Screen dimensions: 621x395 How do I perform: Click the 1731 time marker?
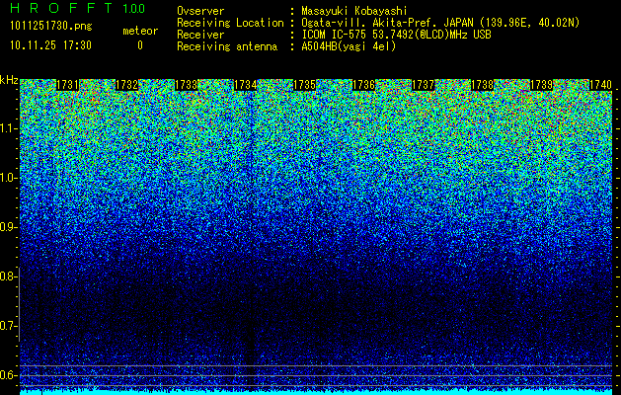(68, 85)
